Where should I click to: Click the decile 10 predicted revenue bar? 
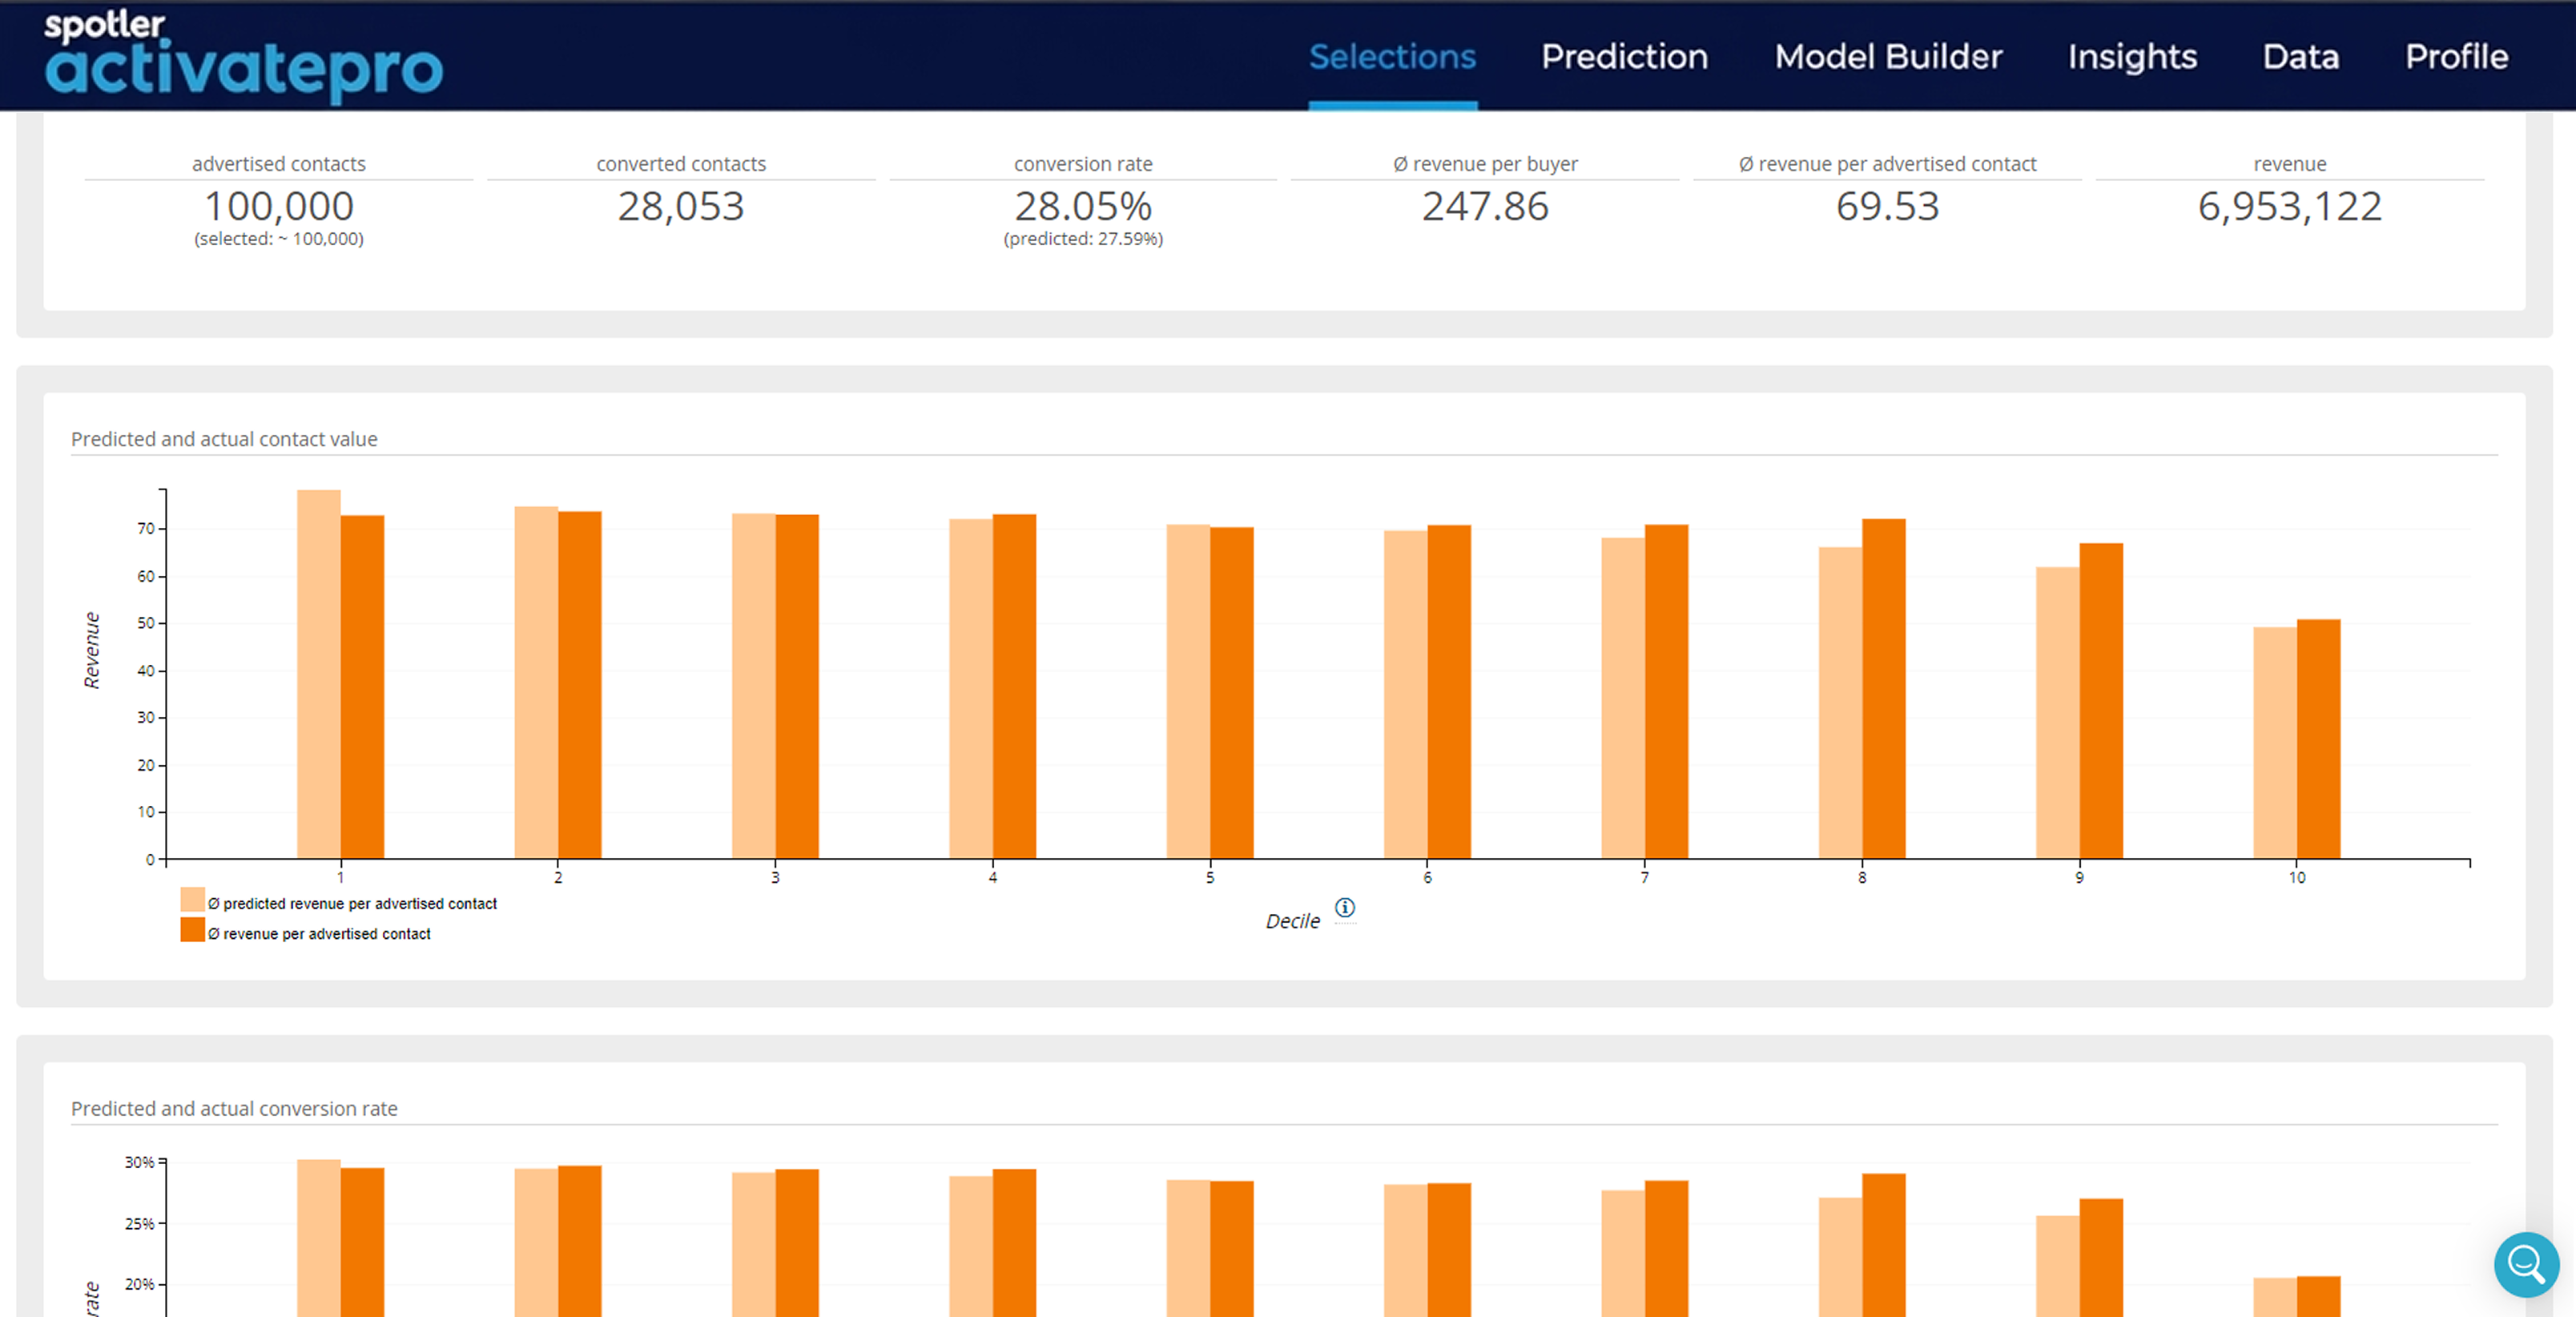tap(2275, 743)
